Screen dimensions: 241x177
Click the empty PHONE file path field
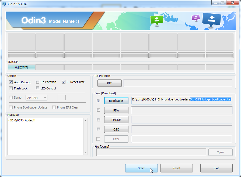click(x=182, y=120)
